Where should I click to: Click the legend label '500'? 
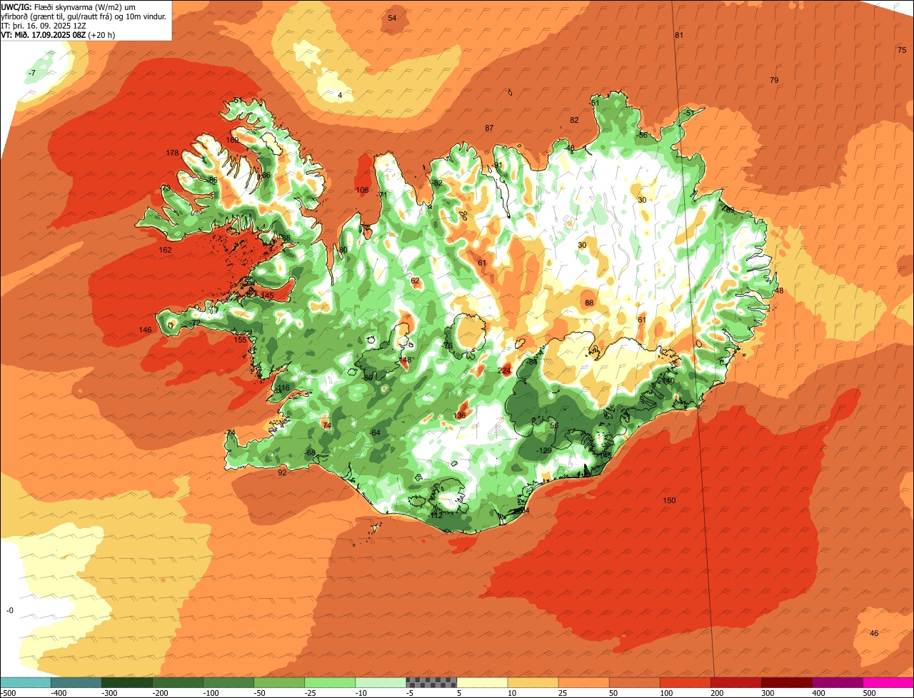coord(870,693)
